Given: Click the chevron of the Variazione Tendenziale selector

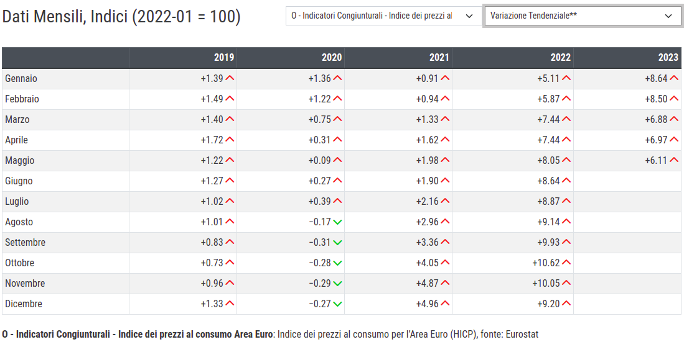Looking at the screenshot, I should (x=669, y=16).
